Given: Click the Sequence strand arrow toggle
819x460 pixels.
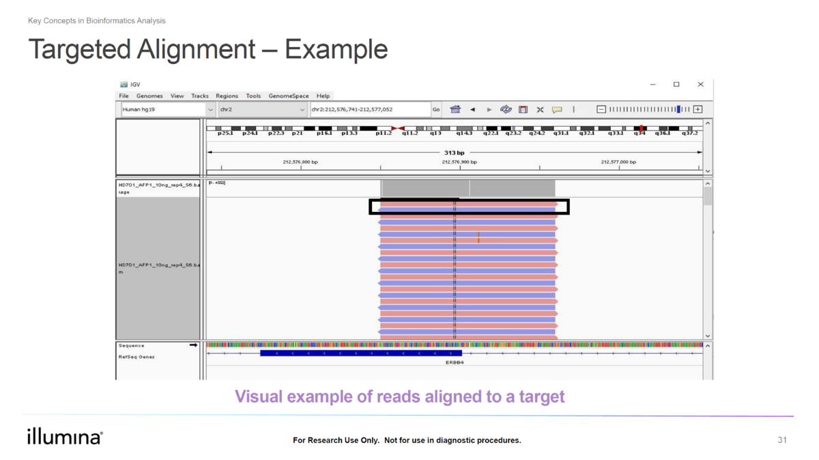Looking at the screenshot, I should [194, 346].
